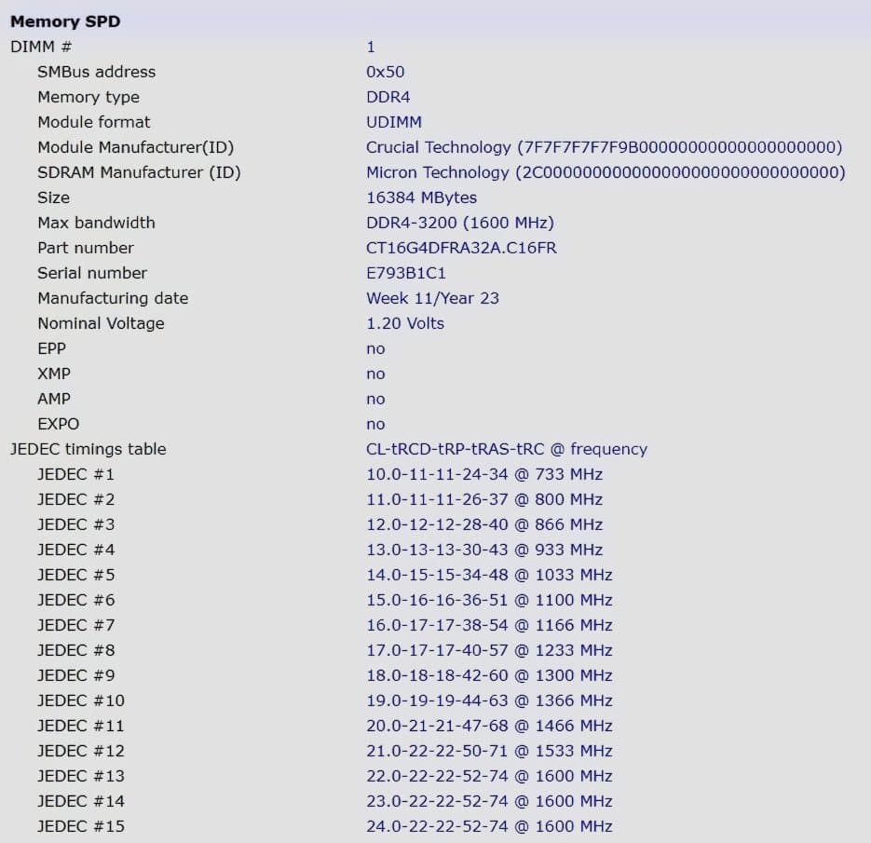Click the DIMM number value 1

(371, 47)
